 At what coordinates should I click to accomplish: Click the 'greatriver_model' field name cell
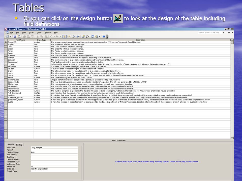click(20, 100)
